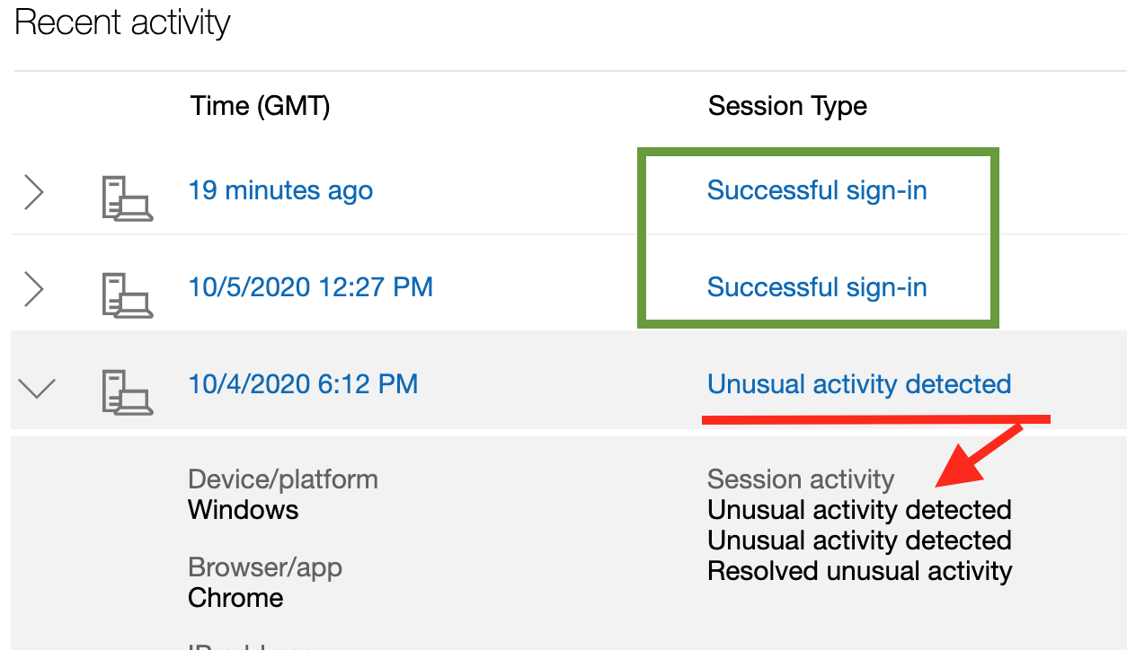Expand the 19 minutes ago session row
Screen dimensions: 1127x650
tap(33, 191)
